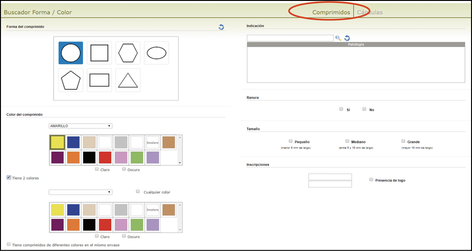Image resolution: width=472 pixels, height=251 pixels.
Task: Click the Indicación search magnifier icon
Action: [x=338, y=38]
